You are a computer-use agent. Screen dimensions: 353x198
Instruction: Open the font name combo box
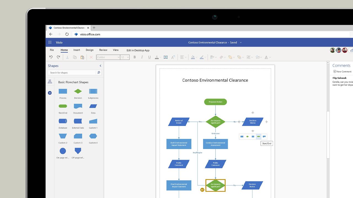[x=108, y=57]
